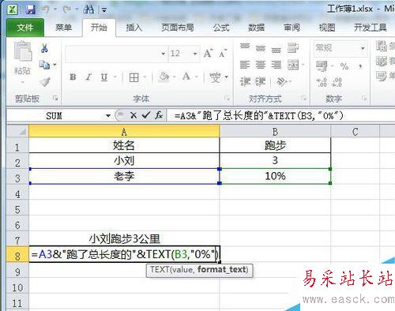This screenshot has width=395, height=311.
Task: Click the Redo arrow in quick access toolbar
Action: pos(67,9)
